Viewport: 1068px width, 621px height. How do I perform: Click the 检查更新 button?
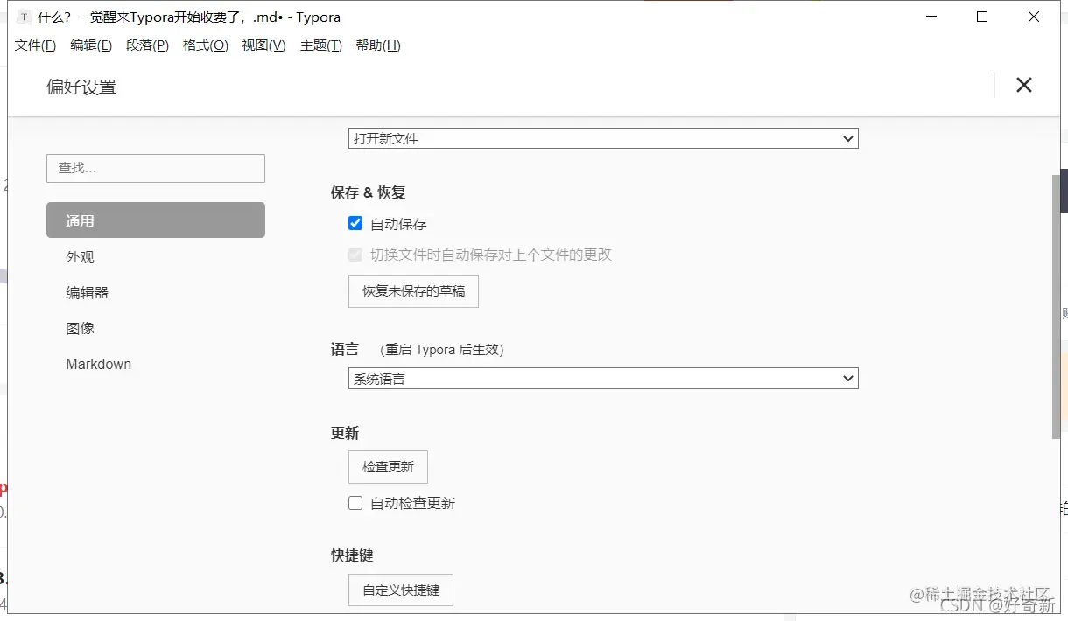click(x=388, y=466)
